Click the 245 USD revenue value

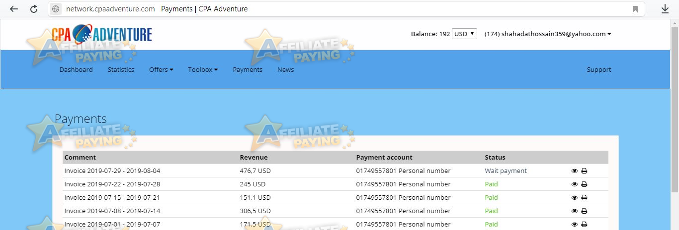253,184
